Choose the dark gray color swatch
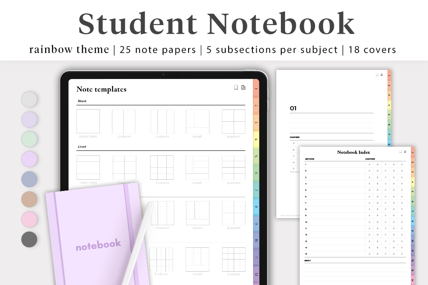428x285 pixels. point(29,239)
